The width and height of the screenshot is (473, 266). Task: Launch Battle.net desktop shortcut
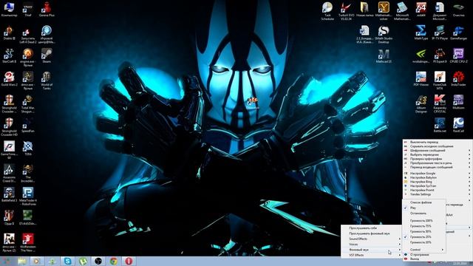440,125
